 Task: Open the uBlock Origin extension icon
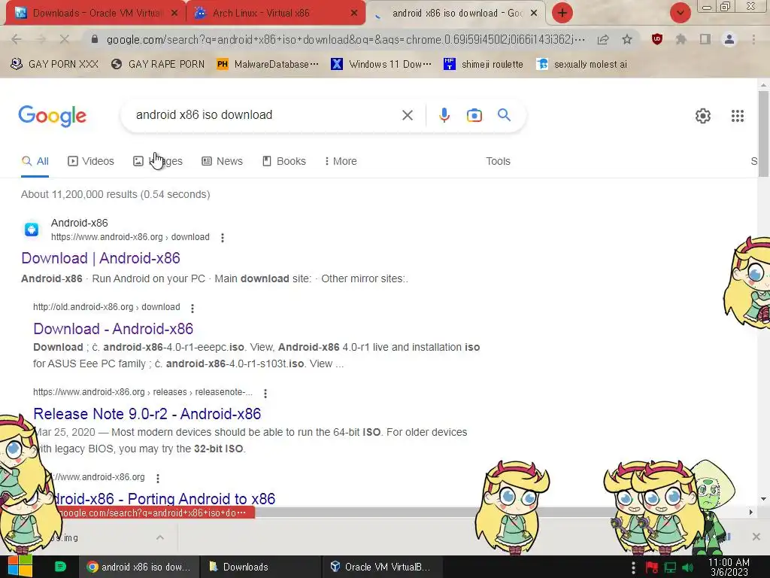(657, 39)
